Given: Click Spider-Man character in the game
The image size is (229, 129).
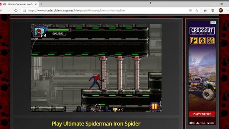Looking at the screenshot, I should click(x=96, y=82).
